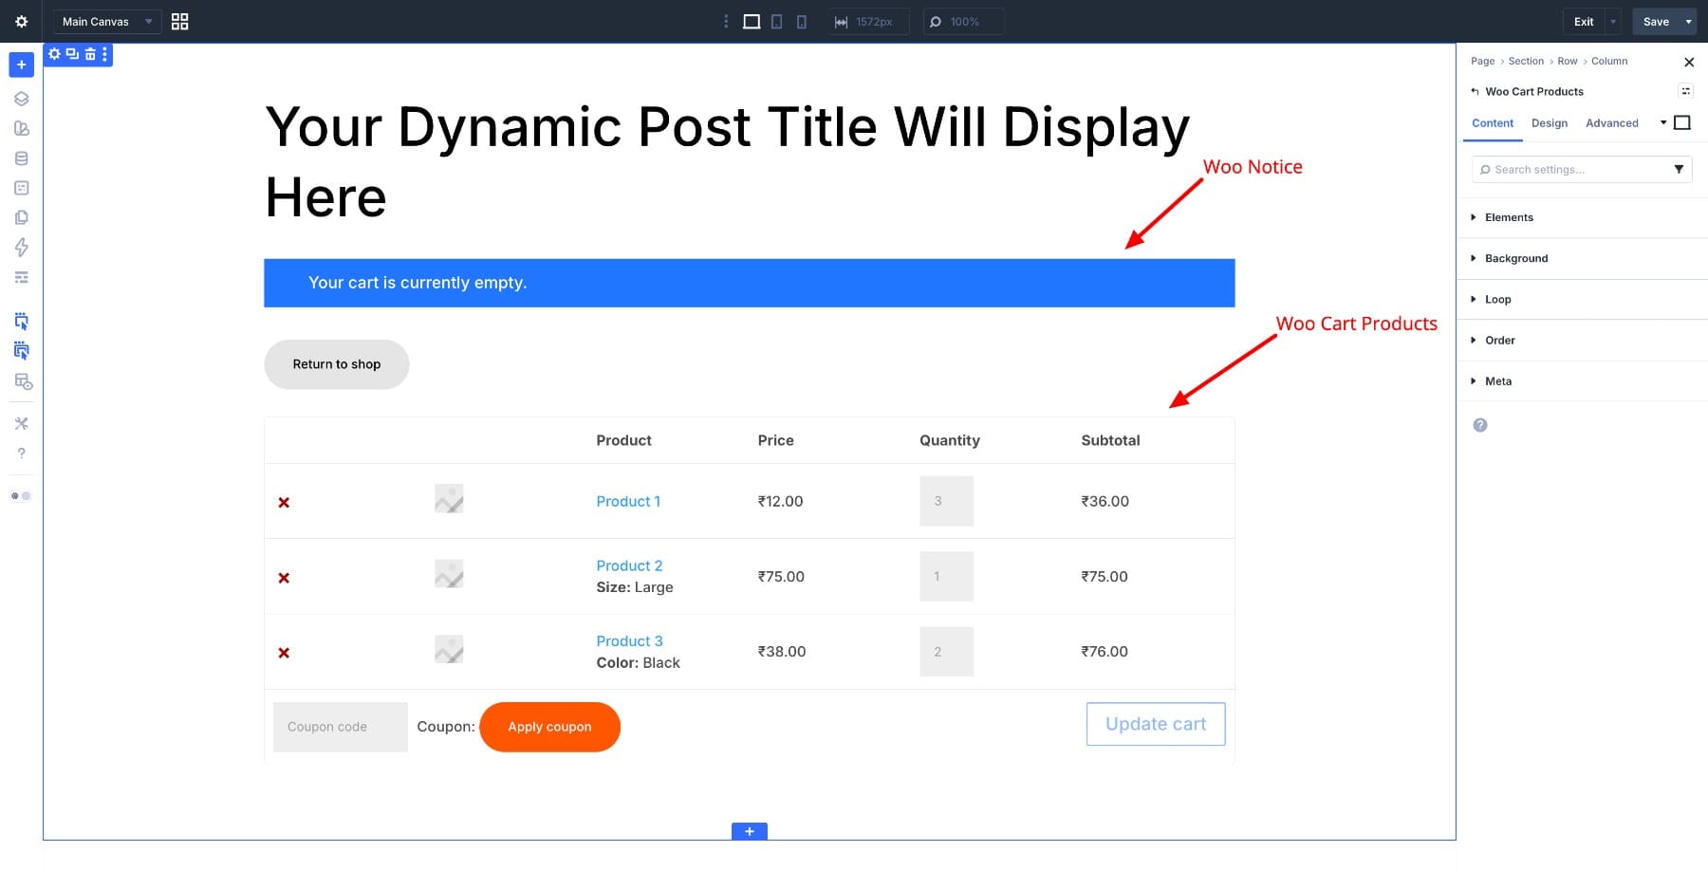This screenshot has height=871, width=1708.
Task: Toggle hover click mode icon in sidebar
Action: [x=21, y=321]
